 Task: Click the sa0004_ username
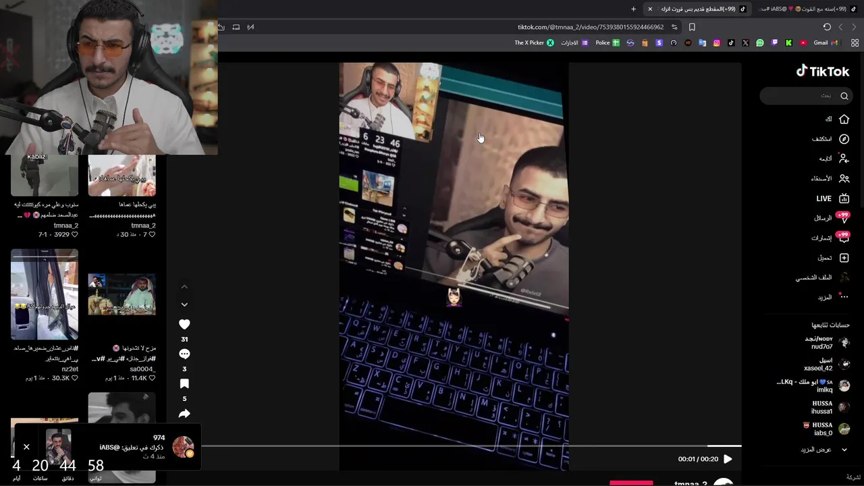coord(142,369)
